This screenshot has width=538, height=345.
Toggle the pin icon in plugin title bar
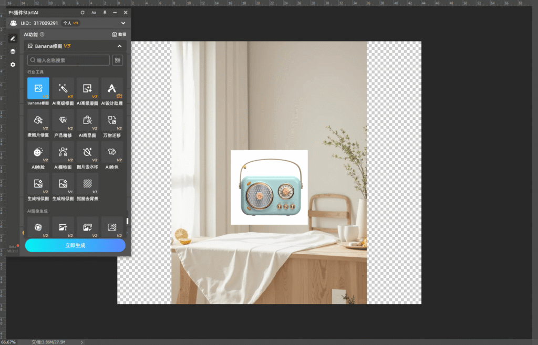(105, 12)
